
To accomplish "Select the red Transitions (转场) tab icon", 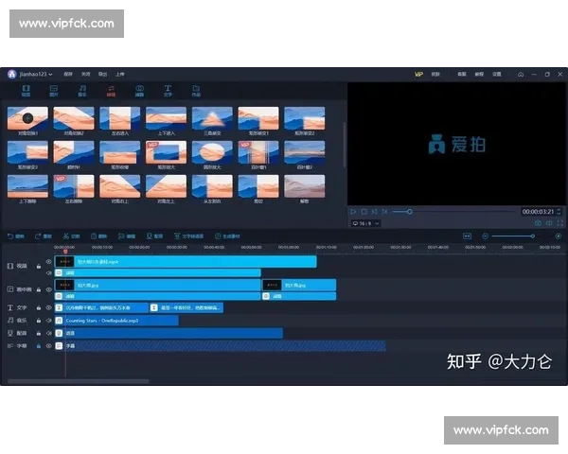I will coord(111,91).
